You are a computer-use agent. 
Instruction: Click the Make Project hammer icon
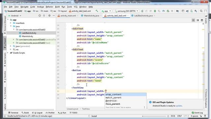(97, 11)
